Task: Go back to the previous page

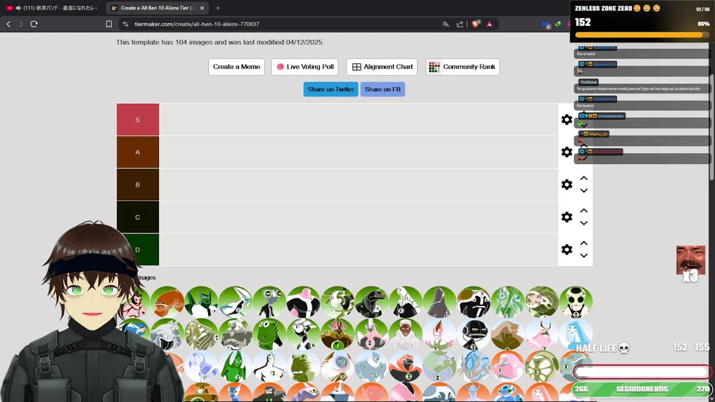Action: pyautogui.click(x=8, y=24)
